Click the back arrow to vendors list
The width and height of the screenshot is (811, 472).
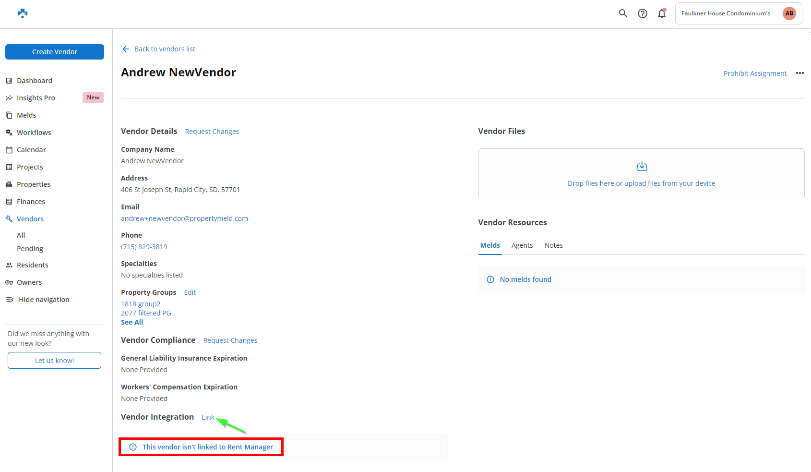point(126,49)
